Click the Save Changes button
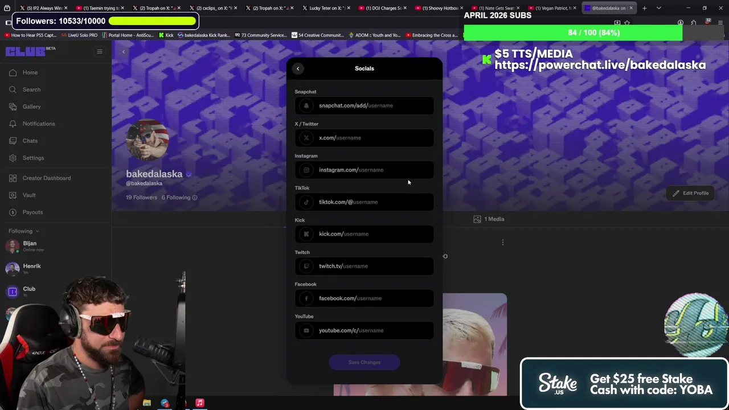729x410 pixels. coord(364,362)
